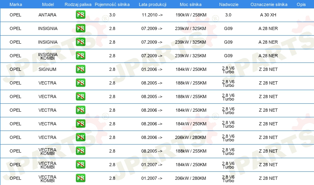
Task: Sort by the Rodzaj paliwa header
Action: point(78,4)
